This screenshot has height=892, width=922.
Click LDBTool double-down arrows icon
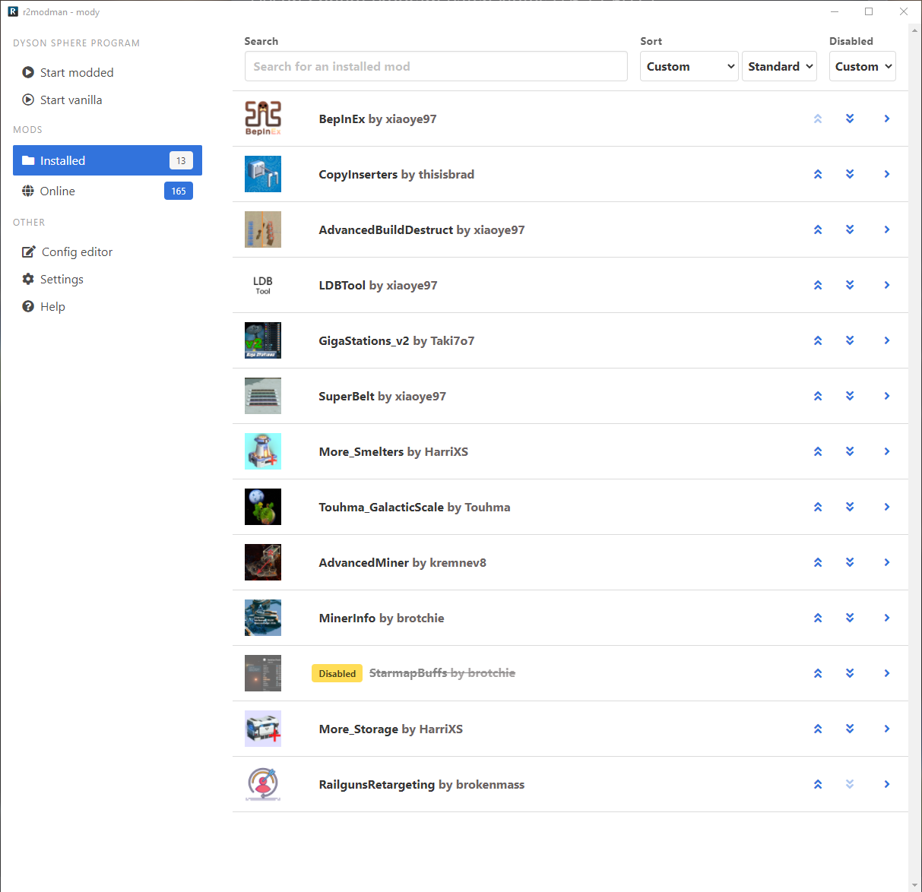pos(850,285)
